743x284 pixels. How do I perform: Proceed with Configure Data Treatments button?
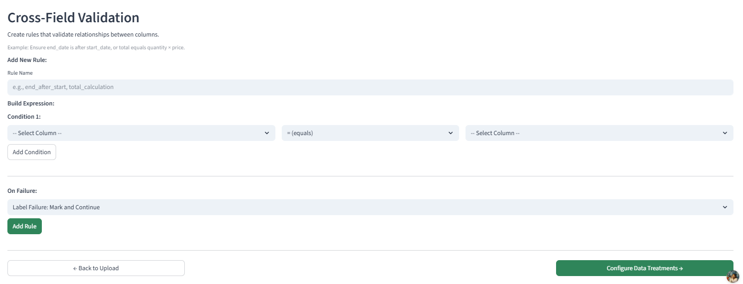644,268
